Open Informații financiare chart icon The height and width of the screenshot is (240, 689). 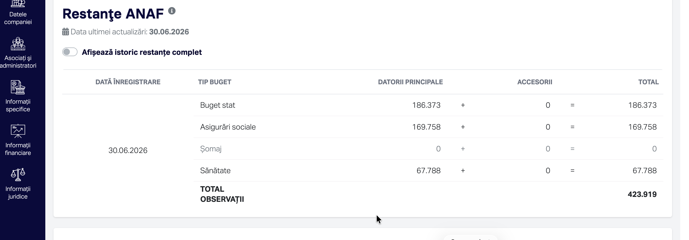18,131
